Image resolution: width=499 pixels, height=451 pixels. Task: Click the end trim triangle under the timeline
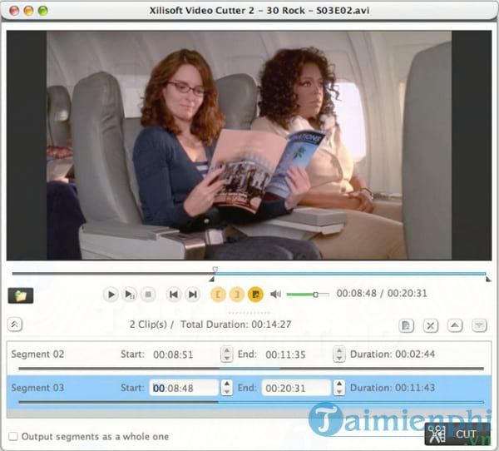click(488, 280)
